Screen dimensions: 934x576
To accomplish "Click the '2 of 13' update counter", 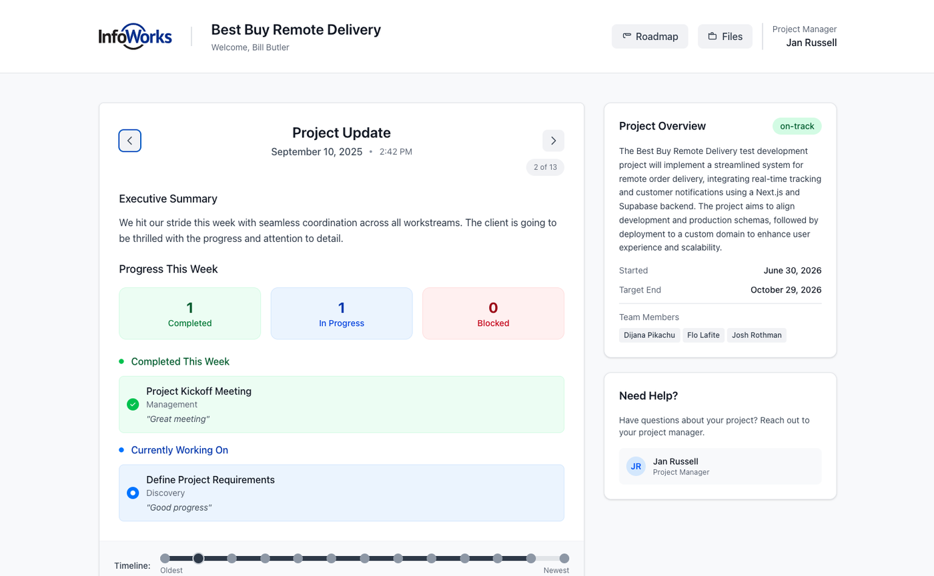I will point(545,167).
